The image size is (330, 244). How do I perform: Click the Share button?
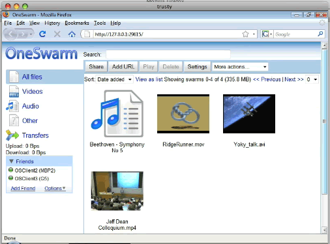tap(96, 66)
